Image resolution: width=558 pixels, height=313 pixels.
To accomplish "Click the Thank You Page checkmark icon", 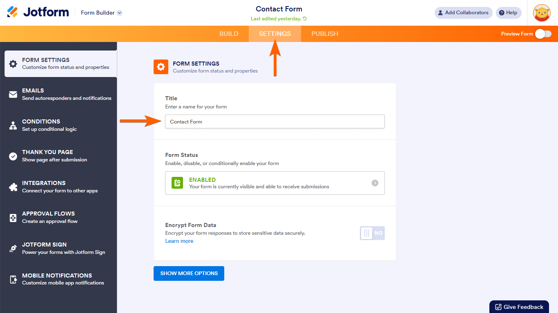I will click(x=13, y=156).
